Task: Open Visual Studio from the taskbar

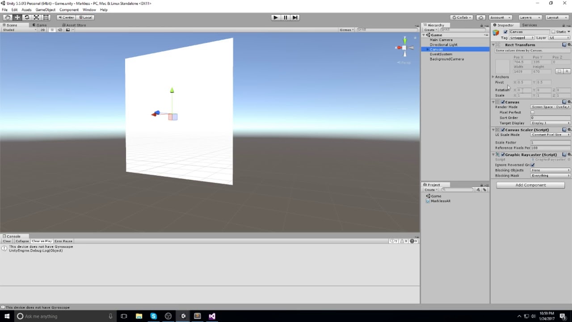Action: pos(212,316)
